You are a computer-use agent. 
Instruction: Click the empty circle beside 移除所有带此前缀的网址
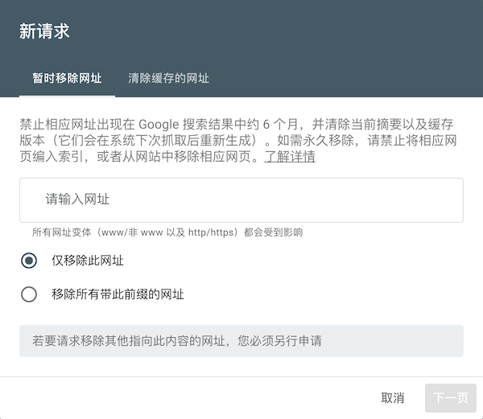[x=30, y=294]
